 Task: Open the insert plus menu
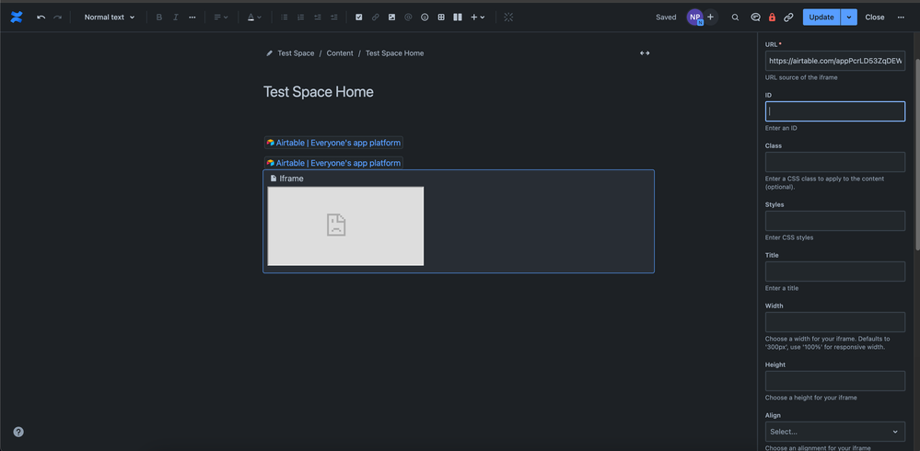[x=478, y=17]
